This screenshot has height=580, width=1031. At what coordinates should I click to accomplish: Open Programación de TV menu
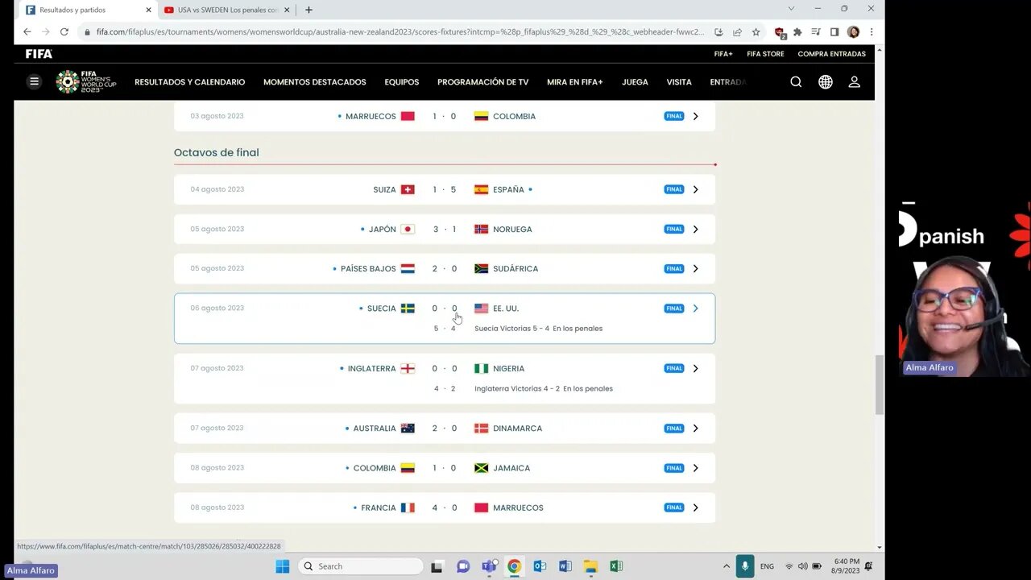(483, 82)
